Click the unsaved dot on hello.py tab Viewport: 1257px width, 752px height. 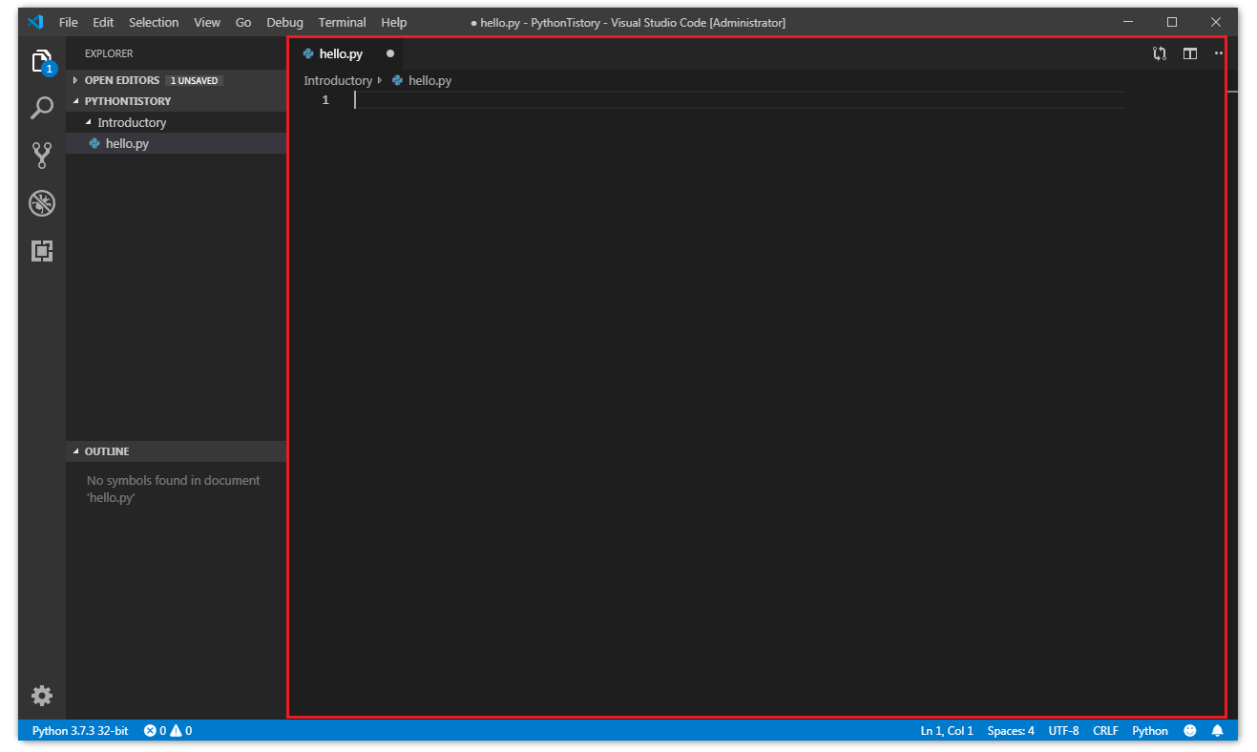(390, 53)
